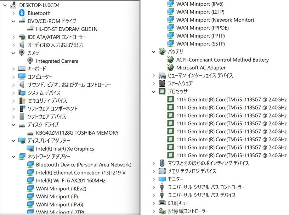The width and height of the screenshot is (289, 215).
Task: Collapse the バッテリ category
Action: click(154, 52)
